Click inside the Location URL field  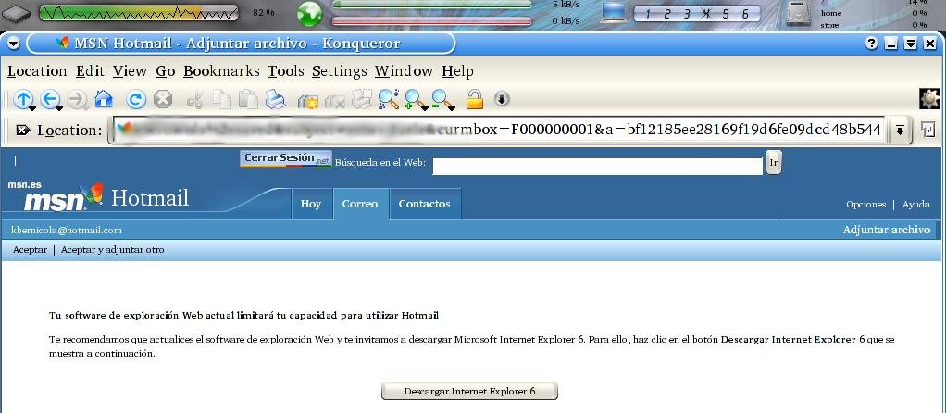pos(498,130)
